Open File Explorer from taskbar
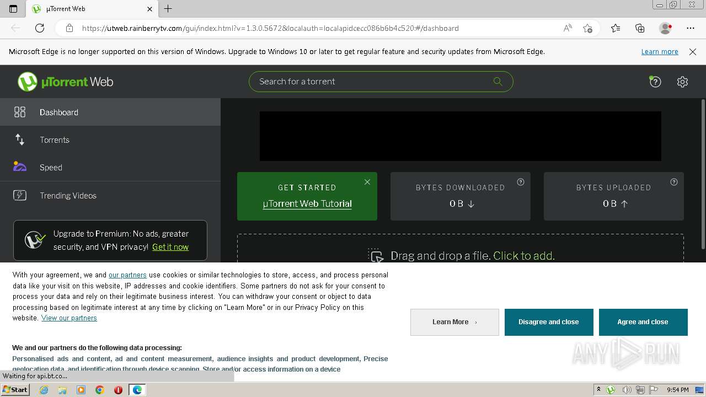The image size is (706, 397). 62,390
